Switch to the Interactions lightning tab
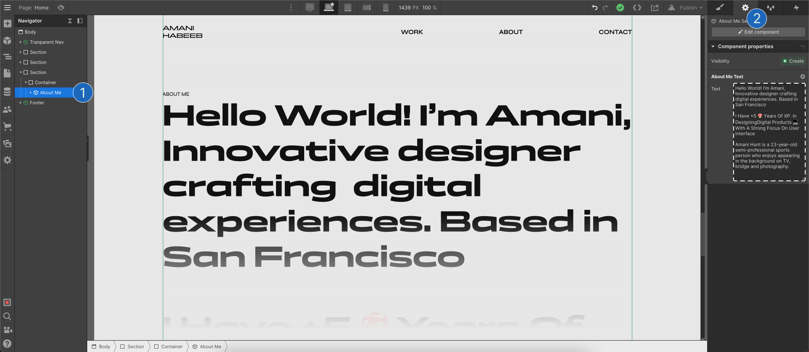This screenshot has height=352, width=809. (x=796, y=7)
